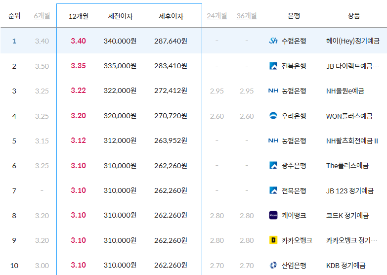Click the 322,000원 pre-tax interest
This screenshot has width=387, height=275.
[120, 91]
